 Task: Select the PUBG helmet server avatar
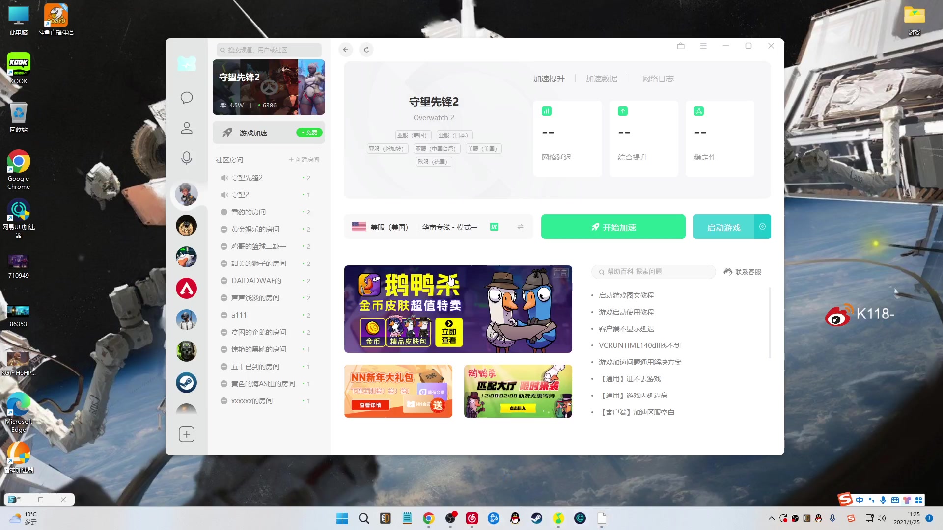[x=187, y=320]
